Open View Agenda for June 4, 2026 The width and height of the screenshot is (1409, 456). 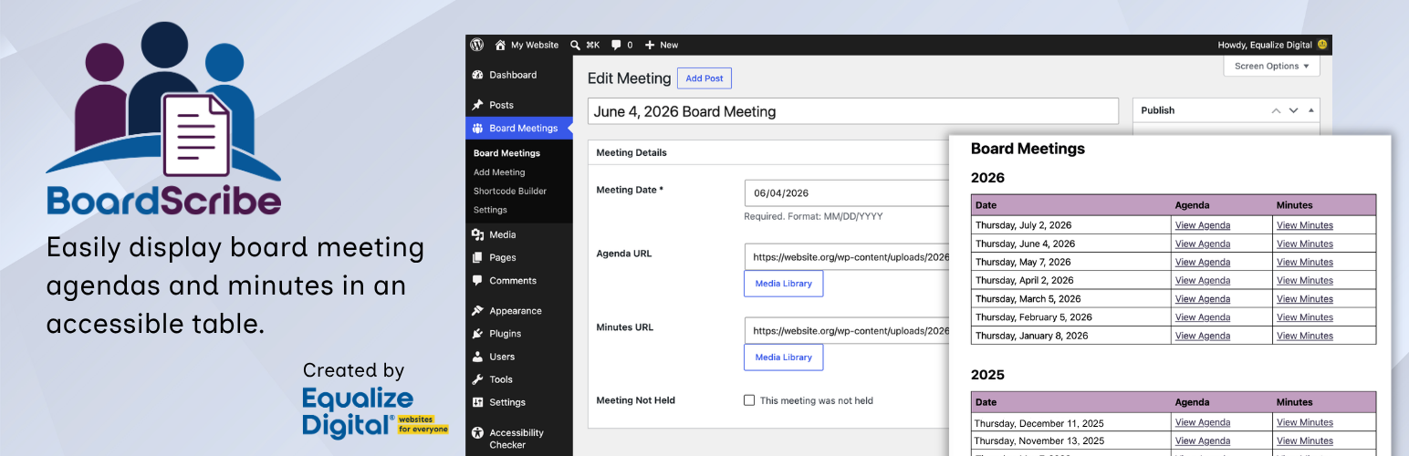point(1203,244)
